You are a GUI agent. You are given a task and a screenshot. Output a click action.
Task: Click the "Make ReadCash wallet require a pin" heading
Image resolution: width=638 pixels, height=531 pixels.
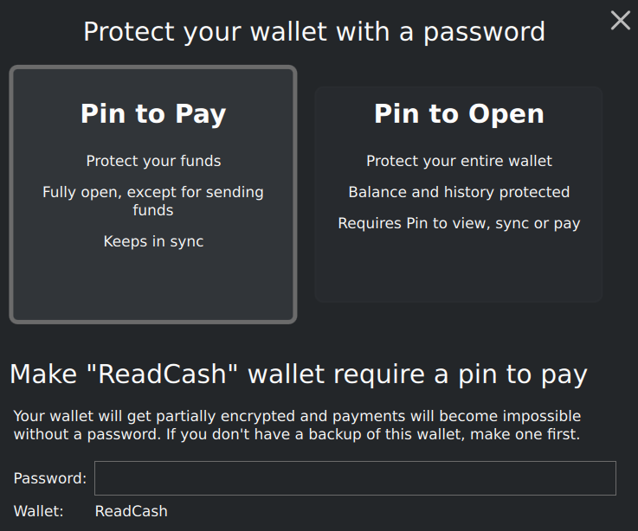299,374
